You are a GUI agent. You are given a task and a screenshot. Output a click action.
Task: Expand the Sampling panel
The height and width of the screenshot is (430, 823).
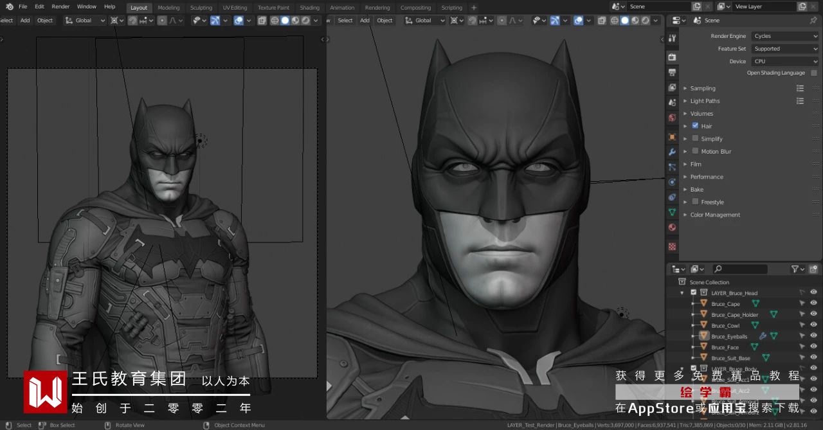pos(703,88)
